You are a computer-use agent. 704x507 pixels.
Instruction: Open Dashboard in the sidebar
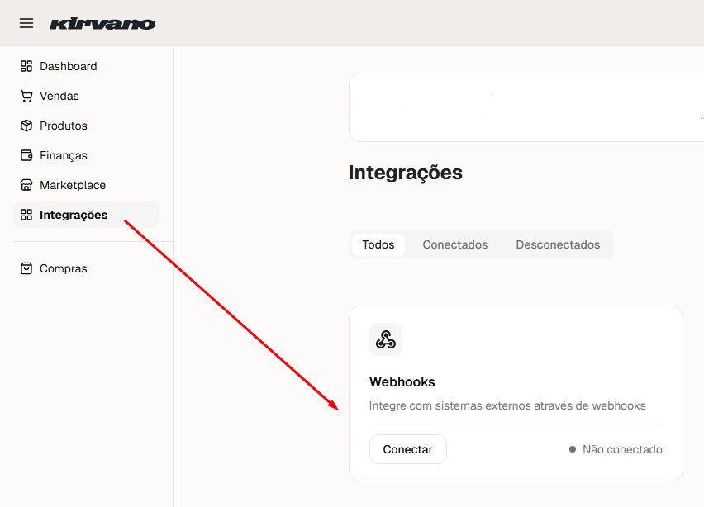(x=86, y=66)
